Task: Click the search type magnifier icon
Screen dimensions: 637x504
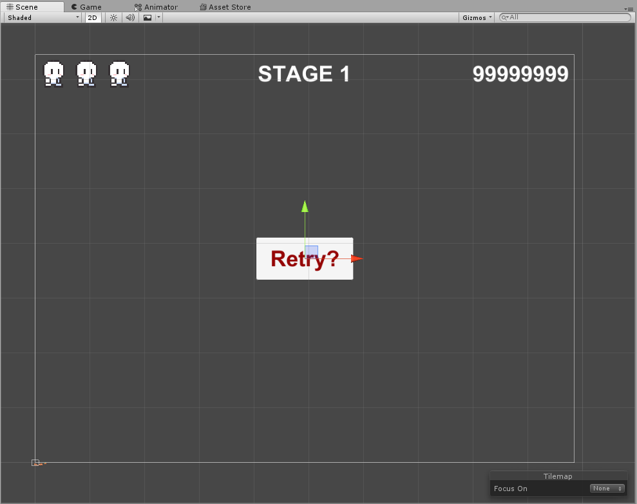Action: coord(504,17)
